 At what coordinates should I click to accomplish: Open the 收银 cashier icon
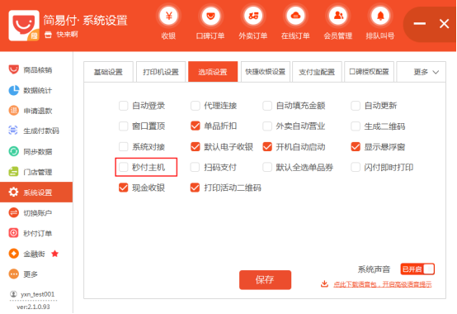[x=169, y=16]
